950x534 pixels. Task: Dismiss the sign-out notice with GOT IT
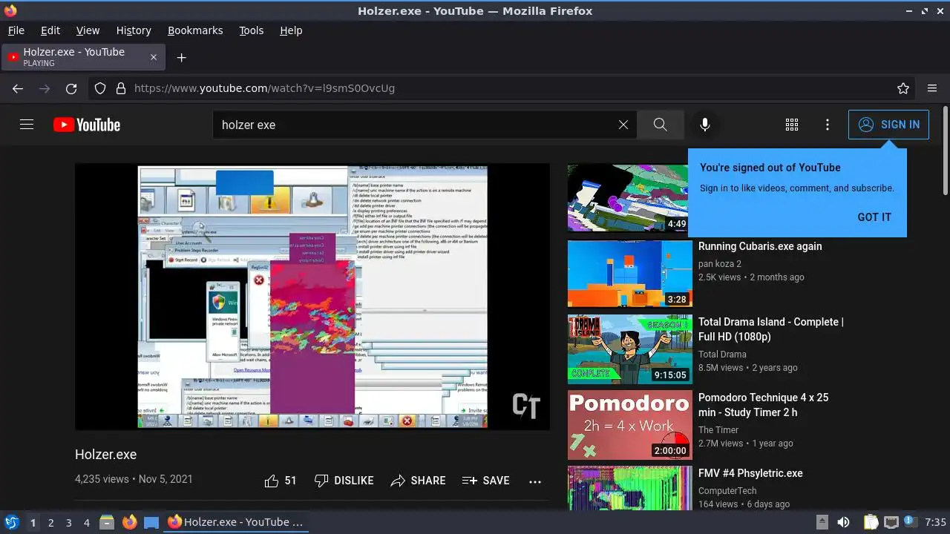point(874,217)
